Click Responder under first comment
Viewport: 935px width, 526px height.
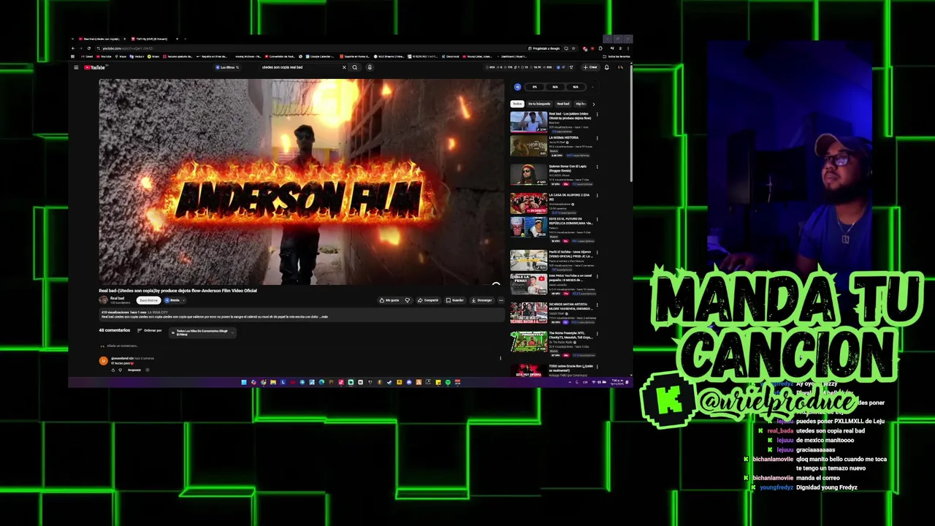coord(134,370)
